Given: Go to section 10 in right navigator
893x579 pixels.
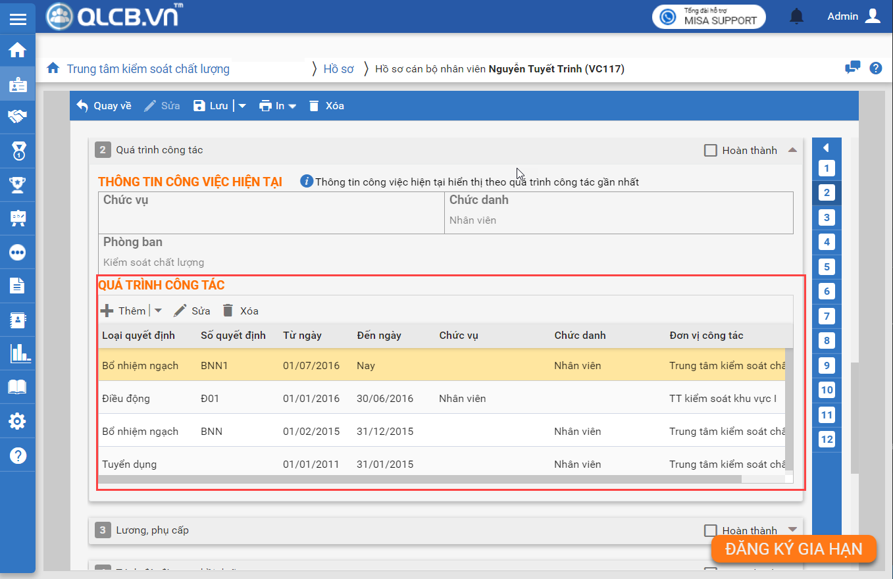Looking at the screenshot, I should tap(827, 390).
